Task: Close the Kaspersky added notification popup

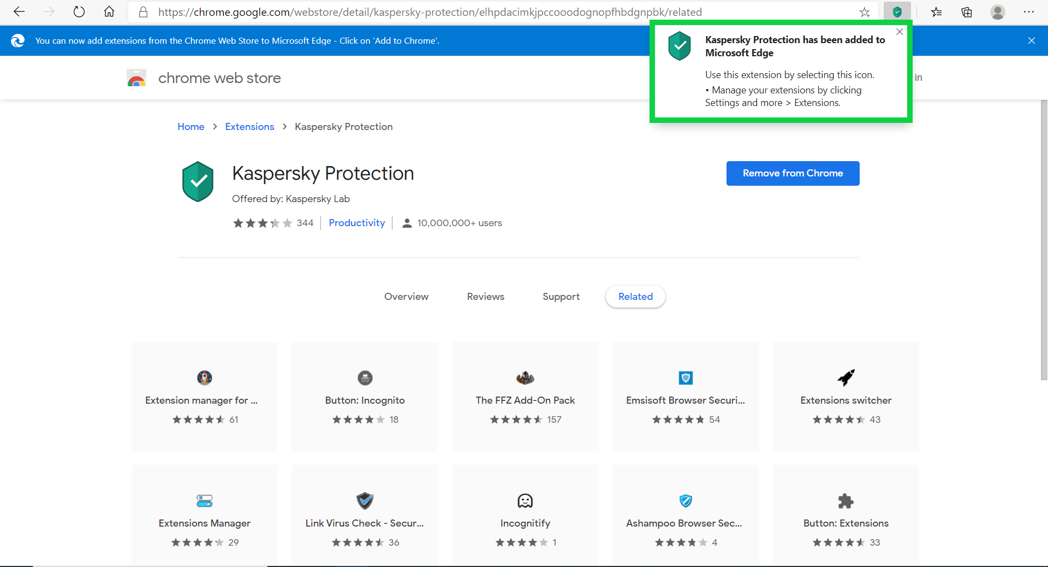Action: click(x=900, y=32)
